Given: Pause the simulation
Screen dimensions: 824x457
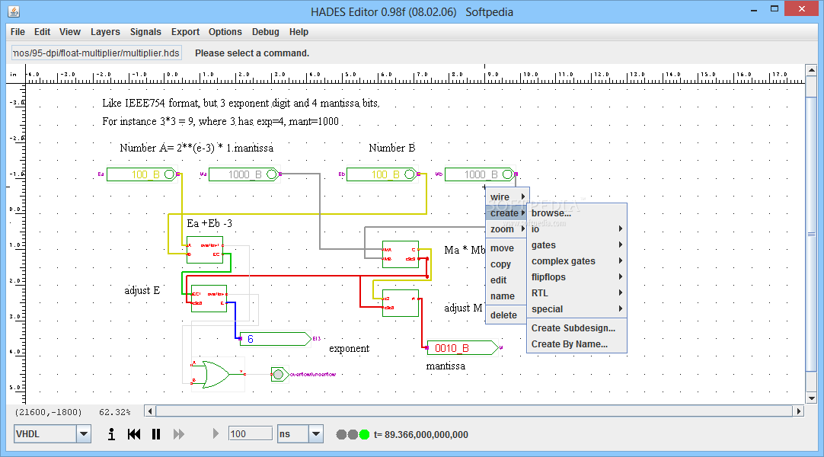Looking at the screenshot, I should pyautogui.click(x=156, y=434).
